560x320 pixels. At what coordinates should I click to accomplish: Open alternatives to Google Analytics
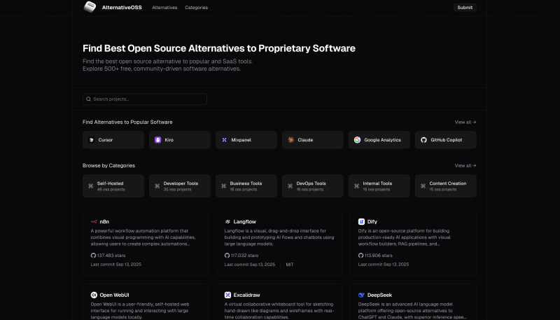click(x=379, y=140)
